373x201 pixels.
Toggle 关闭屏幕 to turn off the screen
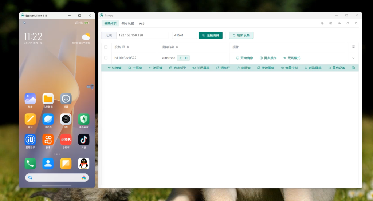coord(201,68)
